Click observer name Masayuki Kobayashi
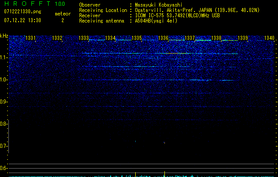 [159, 5]
